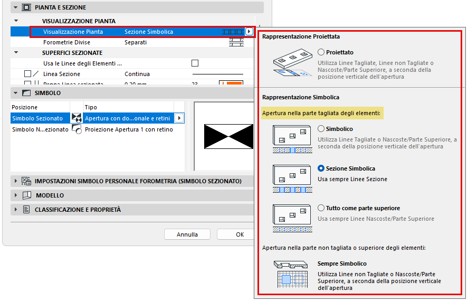Click the Simbolo Sezionato type icon
Viewport: 468px width, 301px height.
point(77,118)
